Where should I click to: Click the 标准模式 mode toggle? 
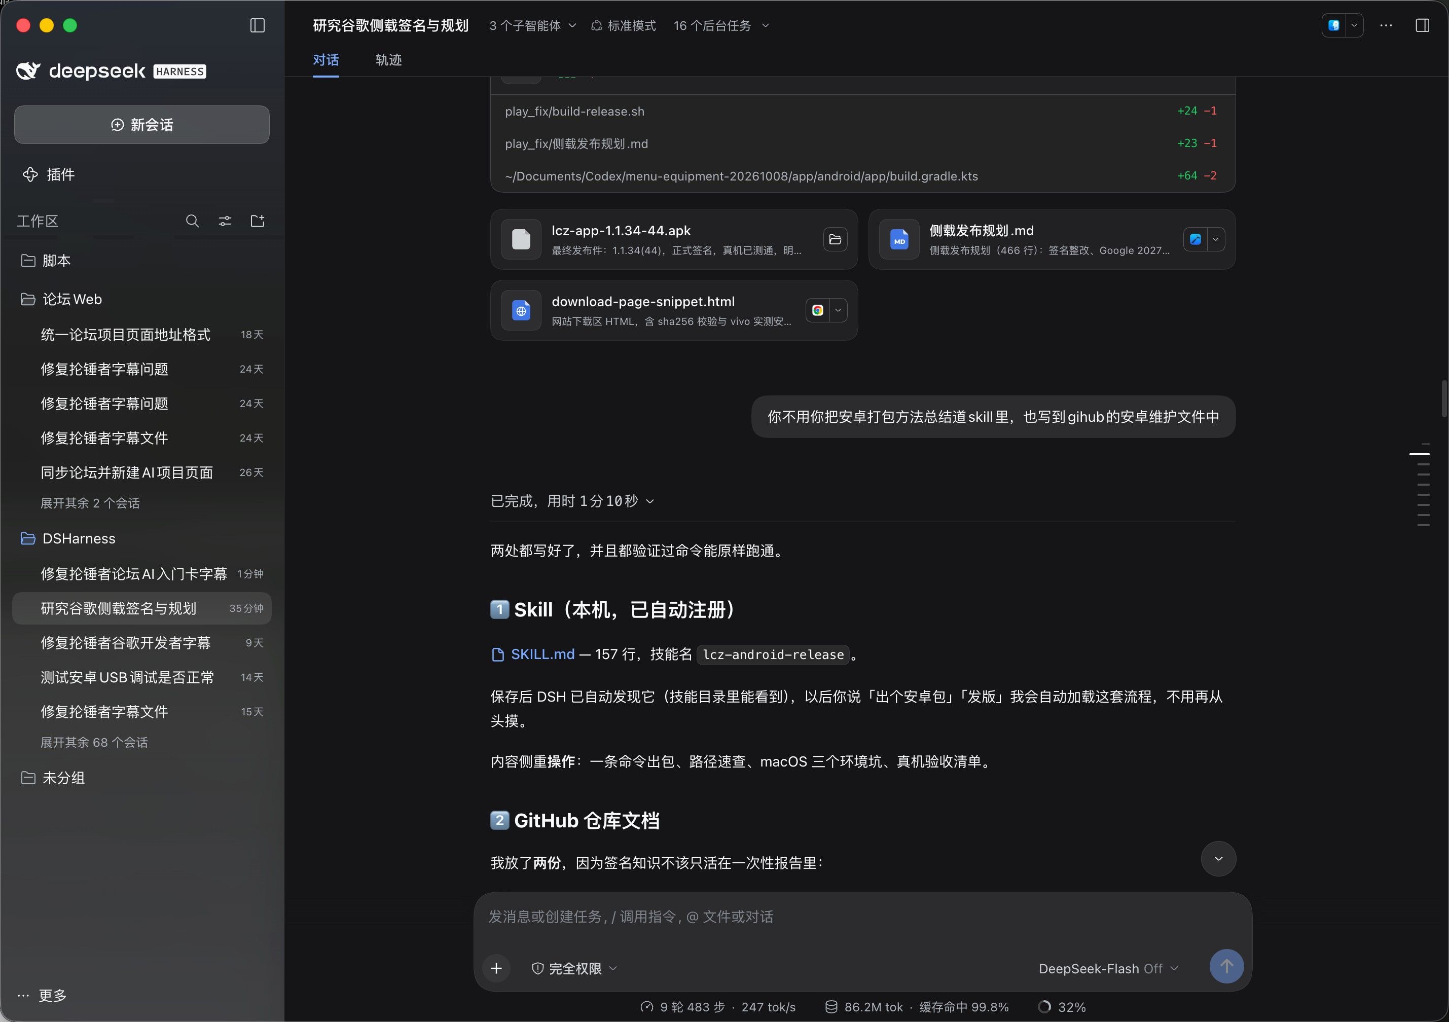coord(624,25)
